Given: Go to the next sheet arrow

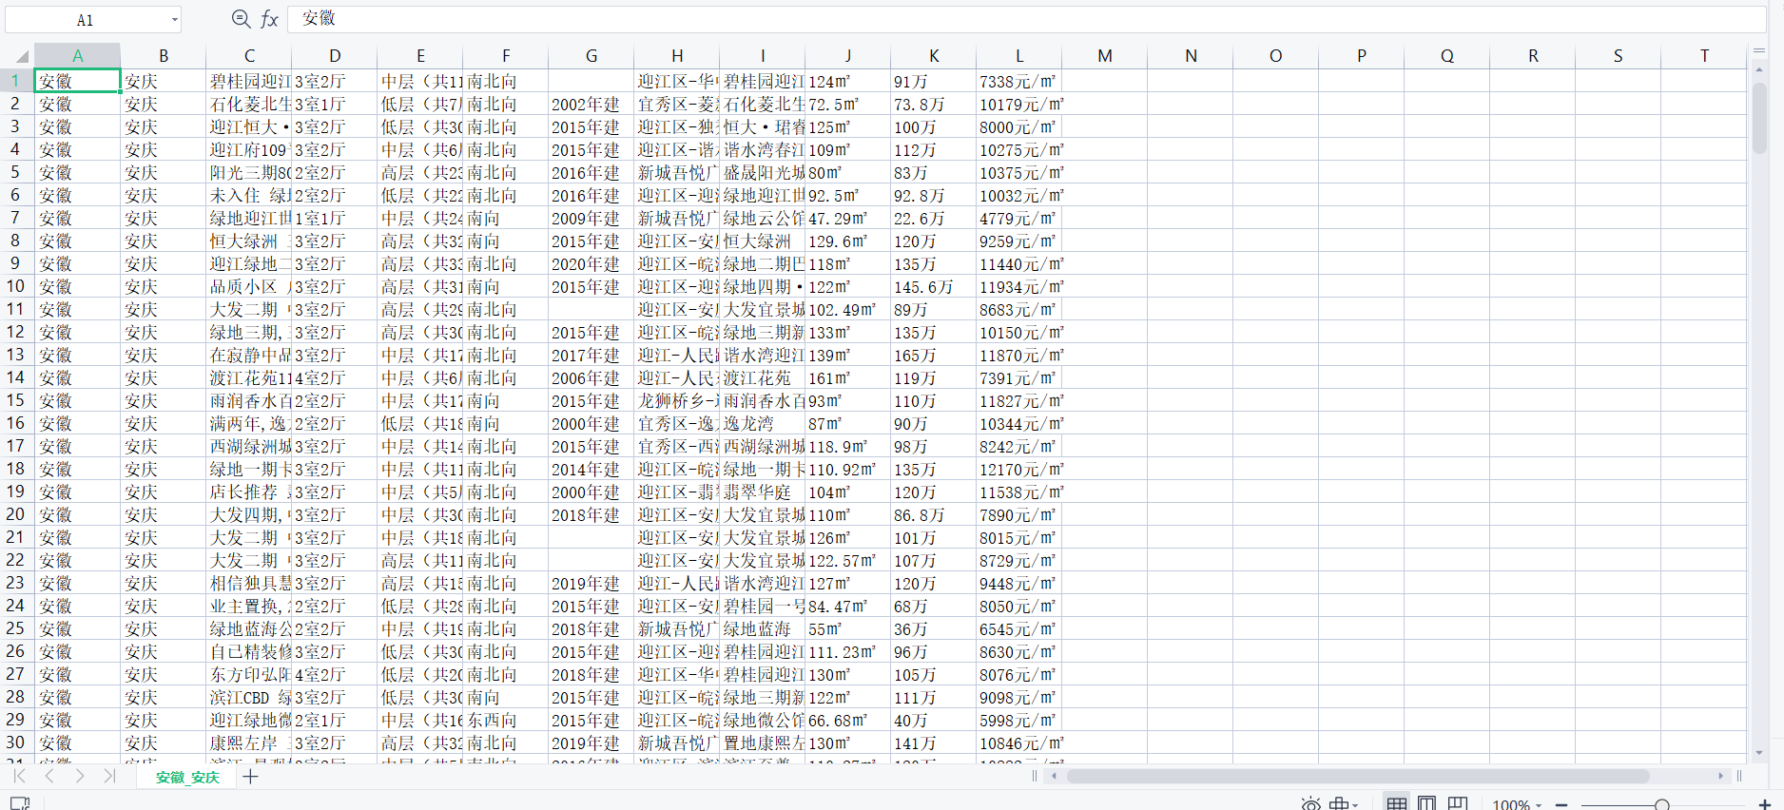Looking at the screenshot, I should [x=80, y=777].
